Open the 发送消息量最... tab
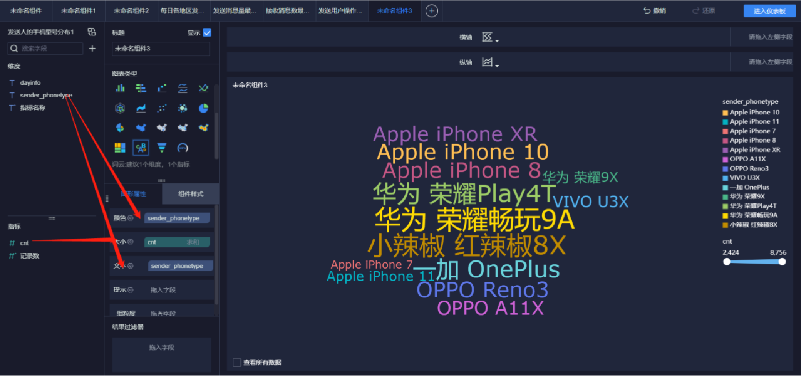The width and height of the screenshot is (801, 376). (x=236, y=10)
